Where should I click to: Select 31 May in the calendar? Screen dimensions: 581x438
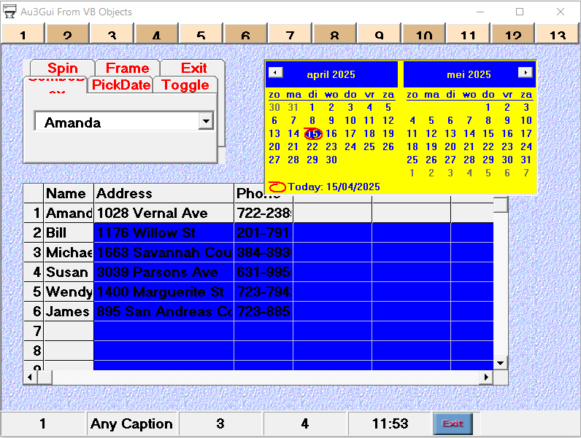coord(526,160)
